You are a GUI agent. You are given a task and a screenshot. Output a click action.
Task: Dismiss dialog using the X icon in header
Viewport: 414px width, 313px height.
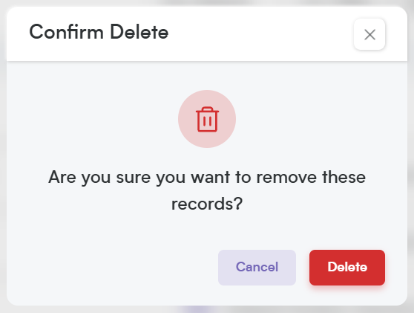[369, 35]
